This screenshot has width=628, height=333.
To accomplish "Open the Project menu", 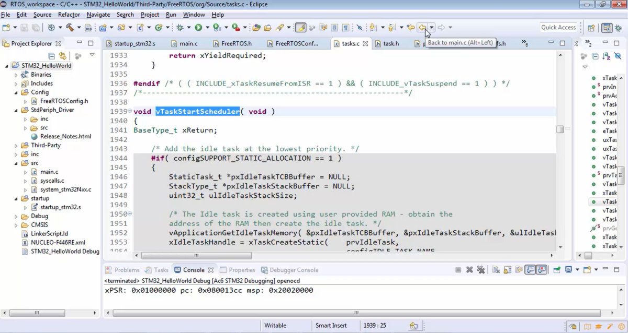I will tap(150, 15).
